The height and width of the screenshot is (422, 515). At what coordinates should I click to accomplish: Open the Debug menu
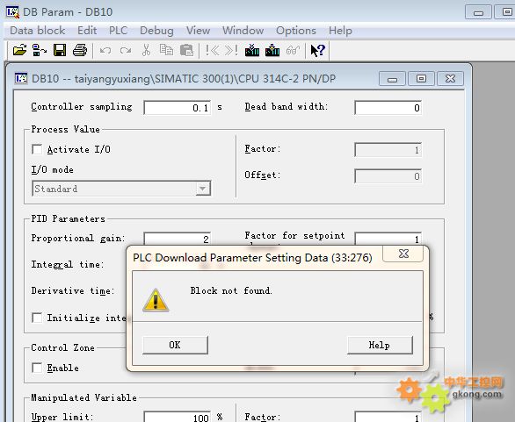pos(156,31)
